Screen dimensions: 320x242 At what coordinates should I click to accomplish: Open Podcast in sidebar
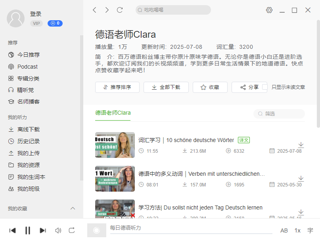click(x=23, y=67)
